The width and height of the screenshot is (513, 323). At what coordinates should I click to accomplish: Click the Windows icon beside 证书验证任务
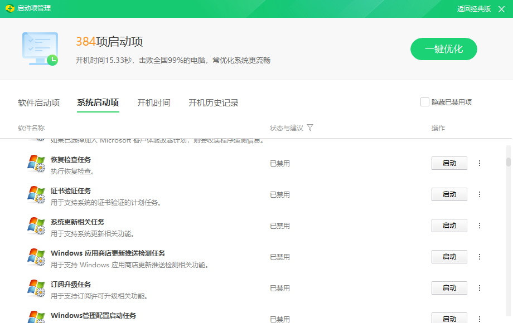pos(36,195)
